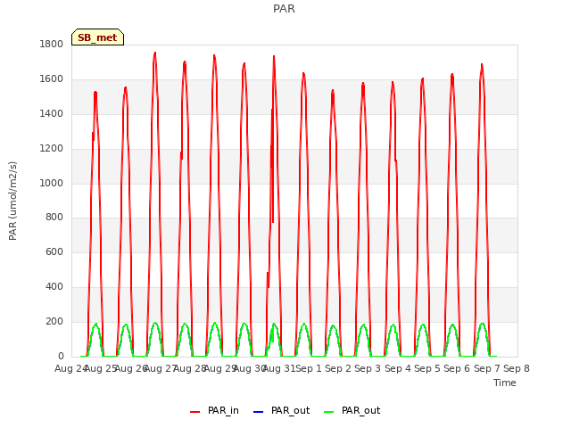Click the blue PAR_out legend swatch

(258, 412)
